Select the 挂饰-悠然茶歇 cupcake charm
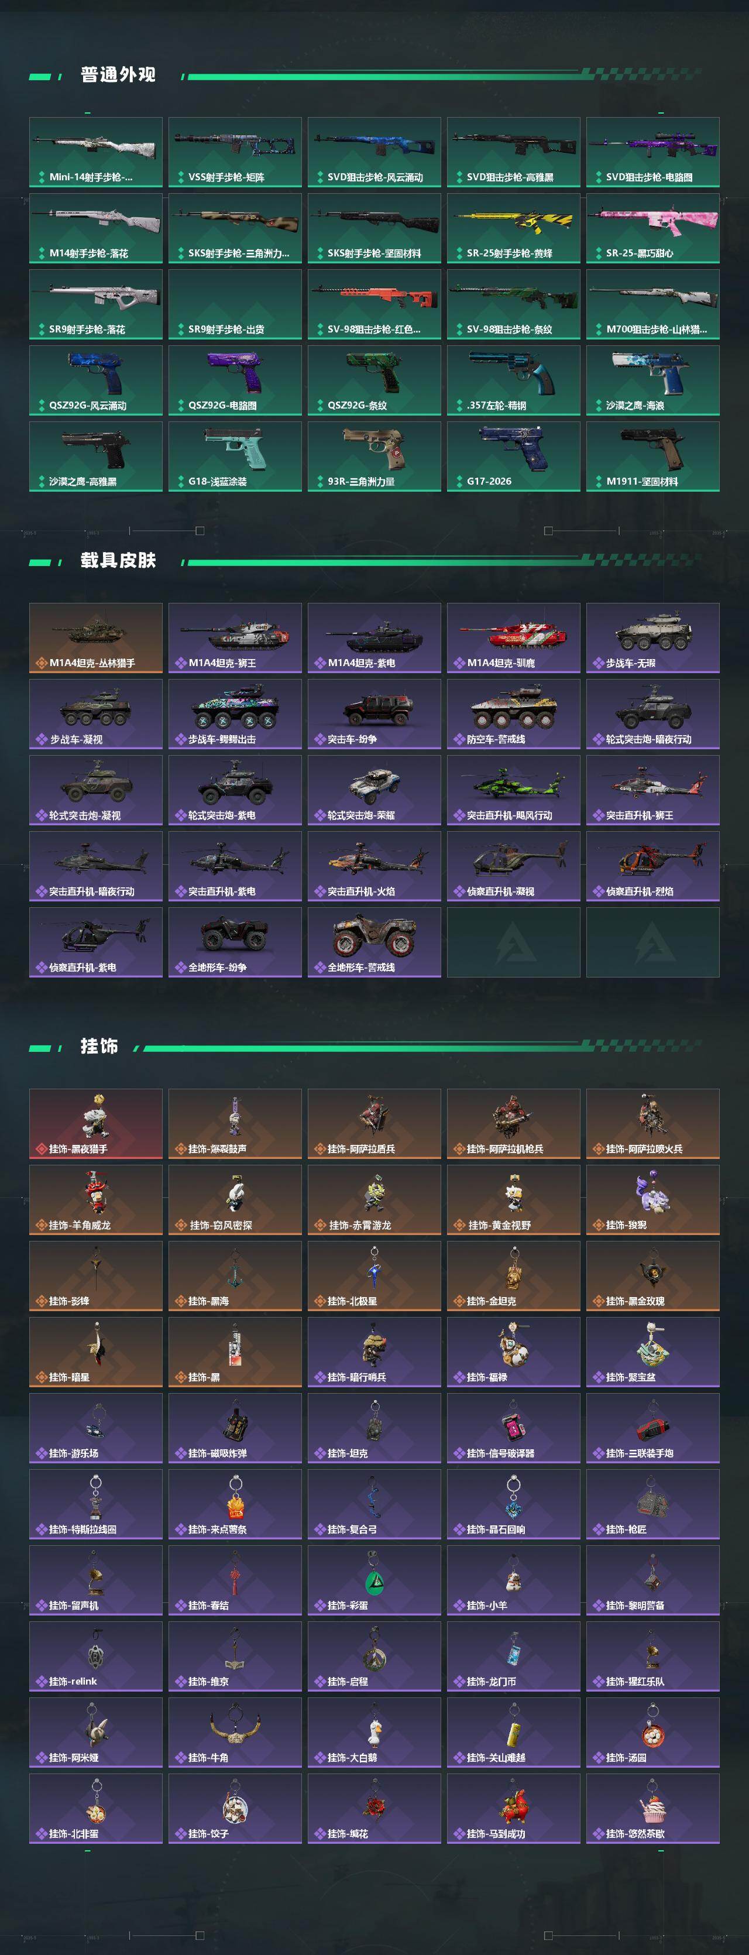Image resolution: width=749 pixels, height=1955 pixels. (652, 1807)
